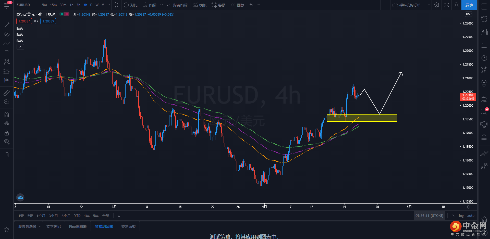This screenshot has width=490, height=239.
Task: Switch to the Pine编辑器 tab
Action: (78, 227)
